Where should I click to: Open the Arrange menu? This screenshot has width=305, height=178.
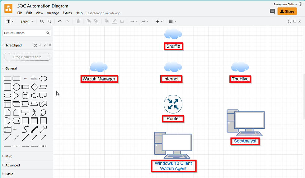point(53,13)
